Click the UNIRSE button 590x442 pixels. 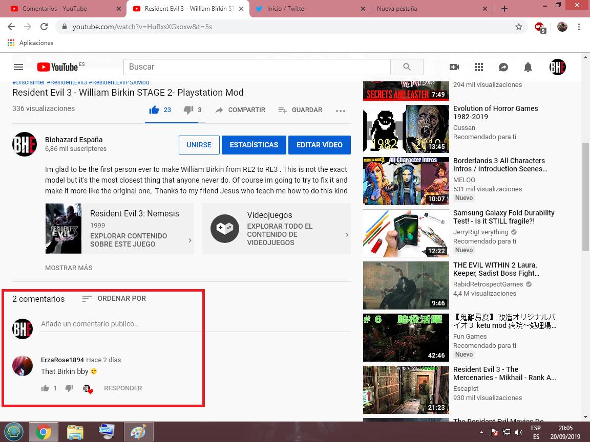click(x=199, y=145)
